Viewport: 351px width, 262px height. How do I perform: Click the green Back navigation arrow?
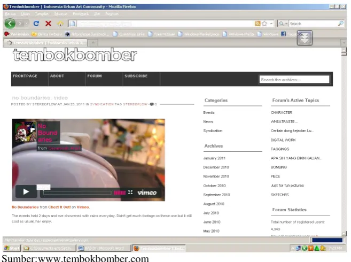(10, 24)
